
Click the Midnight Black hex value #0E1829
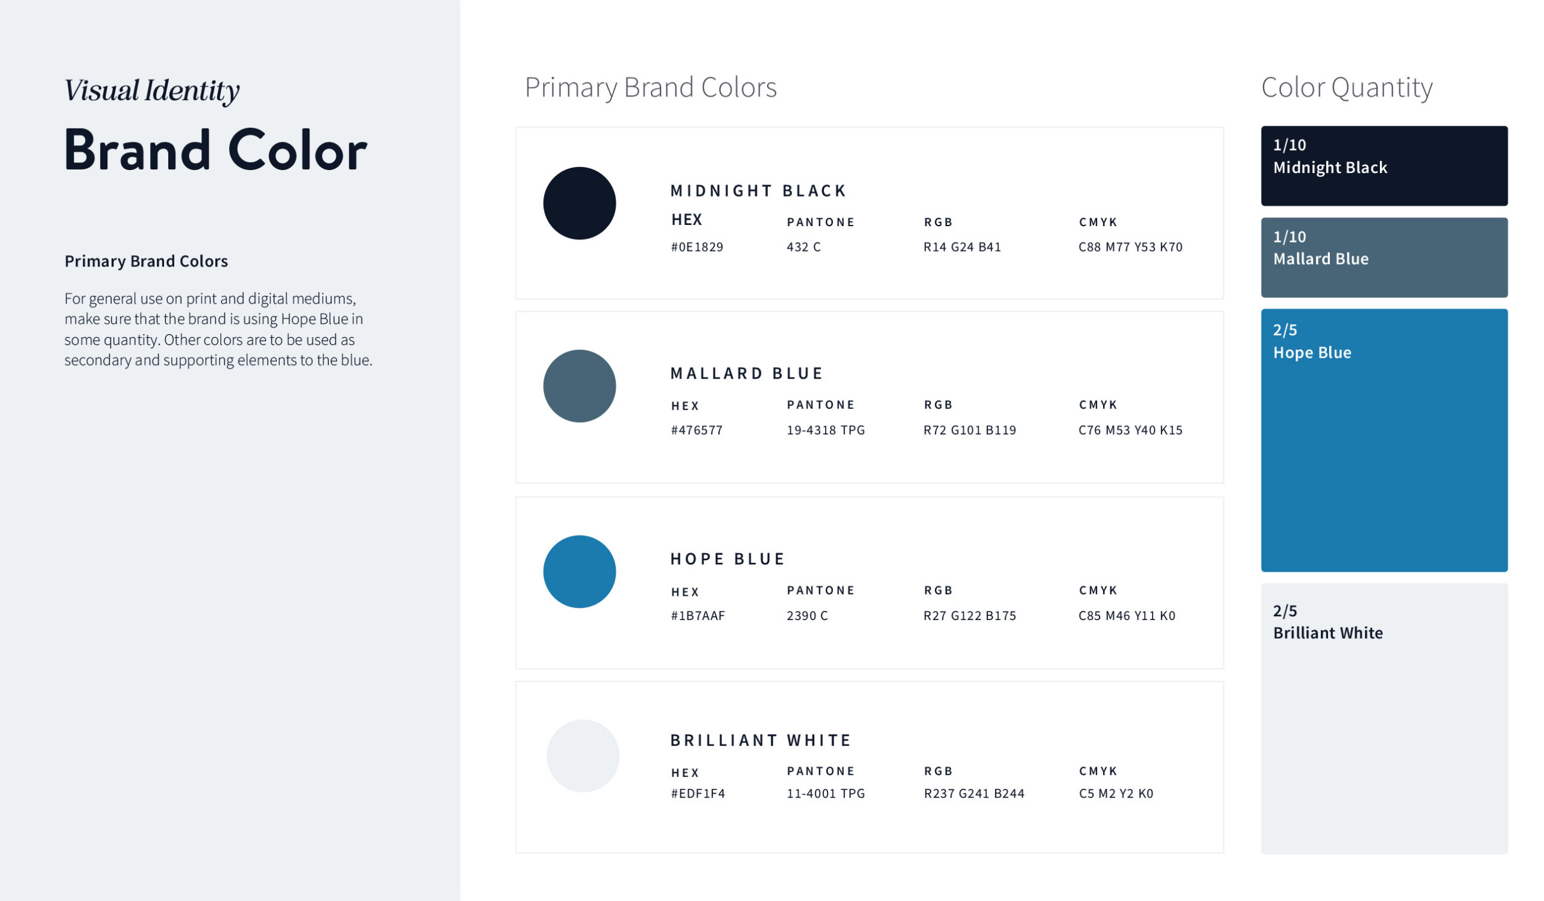click(697, 247)
